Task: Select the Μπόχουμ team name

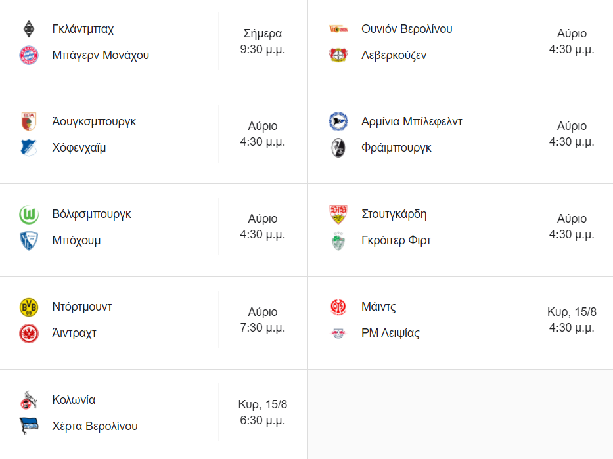Action: [76, 240]
